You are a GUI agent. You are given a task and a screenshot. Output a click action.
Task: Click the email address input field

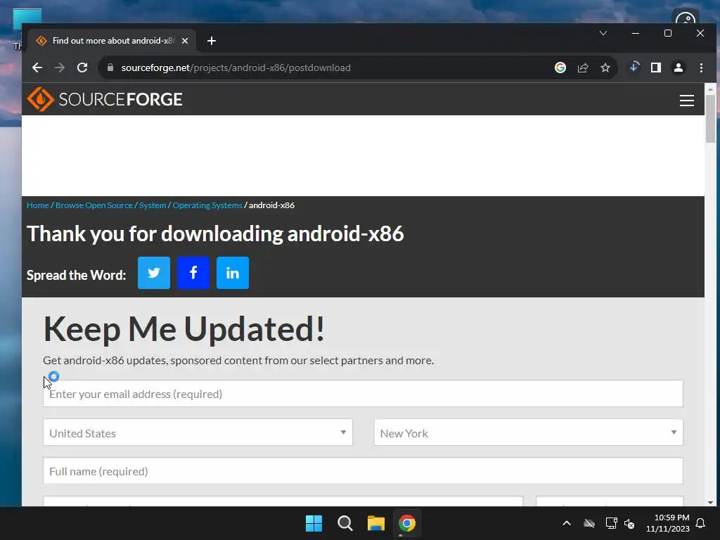tap(363, 394)
